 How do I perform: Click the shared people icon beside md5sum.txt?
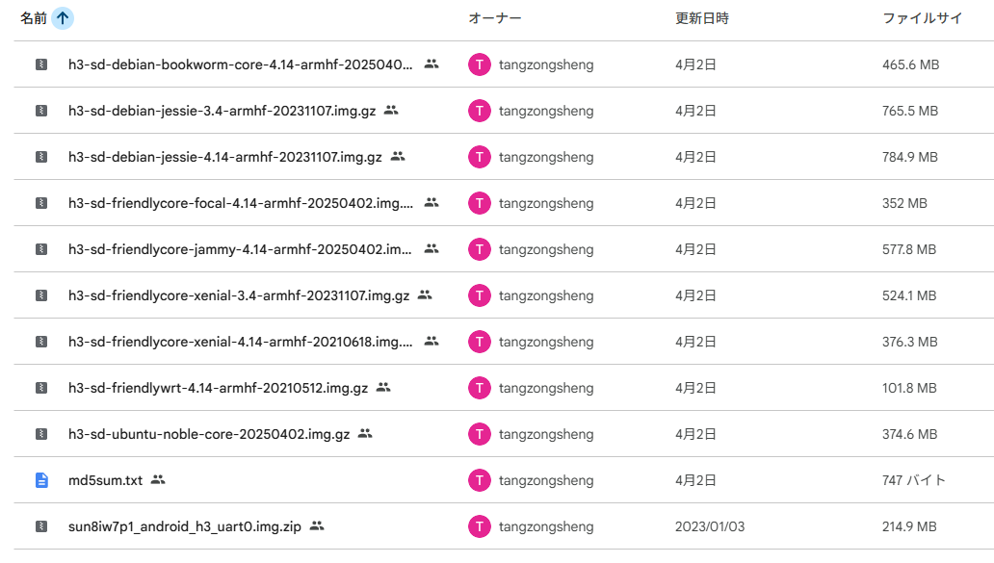158,480
